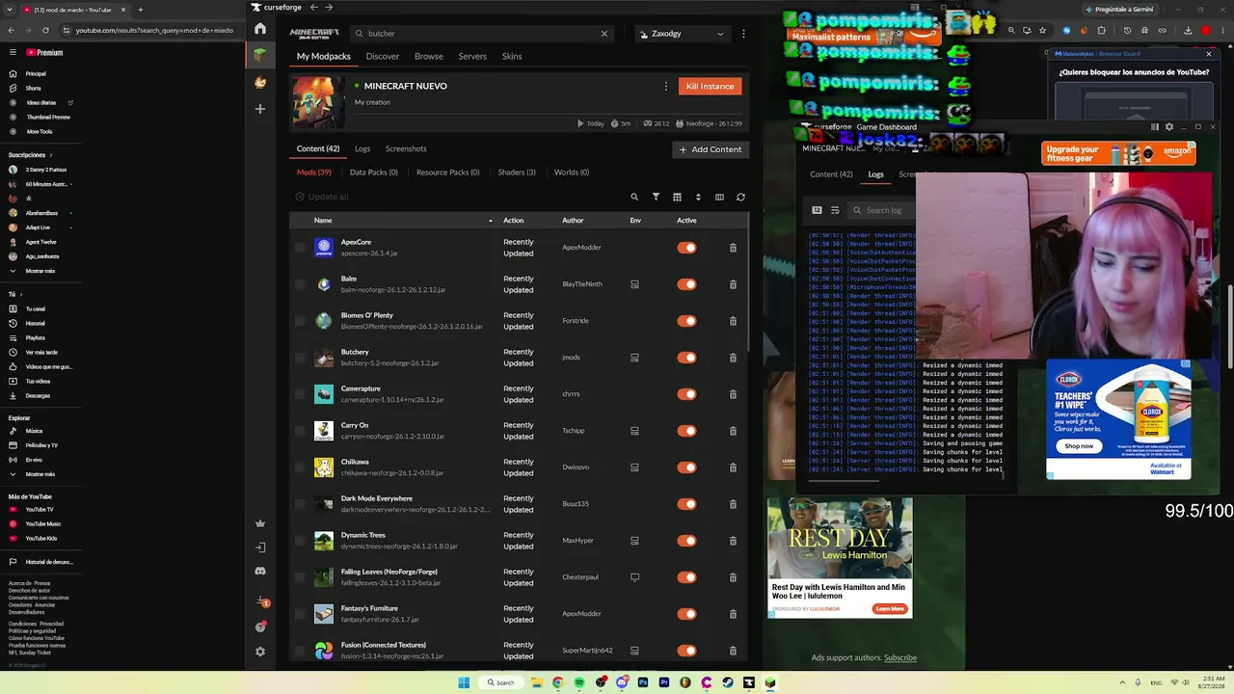Remove the Carry On mod with trash icon
Screen dimensions: 1234x694
(733, 431)
